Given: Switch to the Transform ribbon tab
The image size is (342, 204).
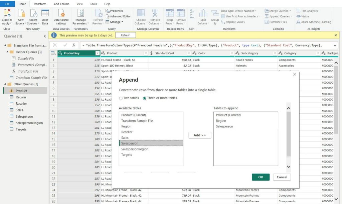Looking at the screenshot, I should tap(40, 4).
